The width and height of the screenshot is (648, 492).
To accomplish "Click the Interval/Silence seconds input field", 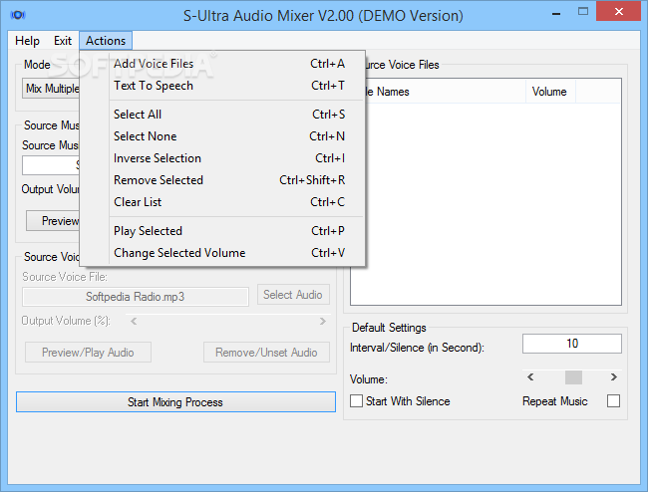I will 571,344.
